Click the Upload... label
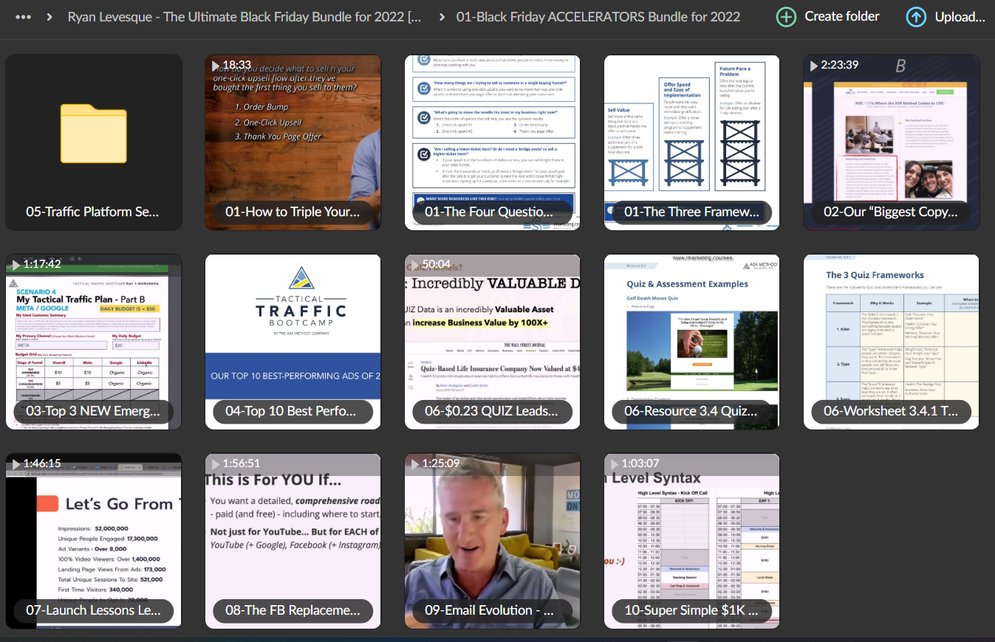The width and height of the screenshot is (995, 642). coord(960,17)
